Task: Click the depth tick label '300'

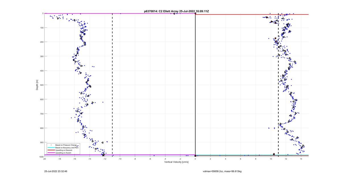Action: pyautogui.click(x=41, y=56)
